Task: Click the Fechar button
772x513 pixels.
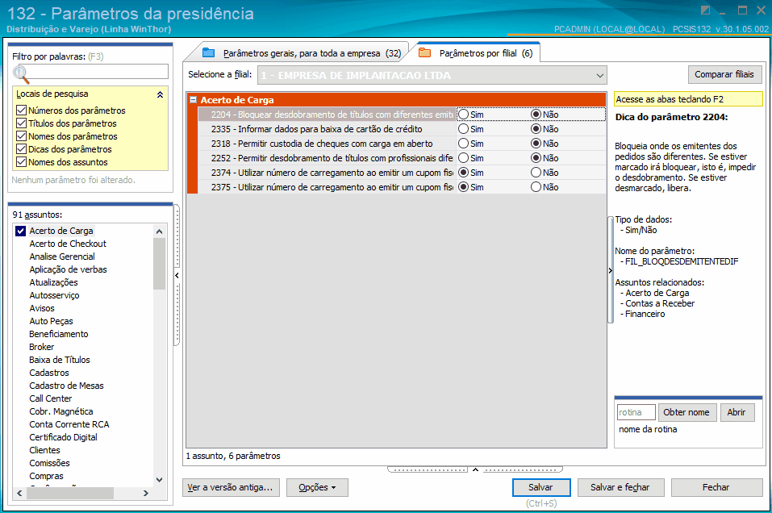Action: click(x=716, y=487)
